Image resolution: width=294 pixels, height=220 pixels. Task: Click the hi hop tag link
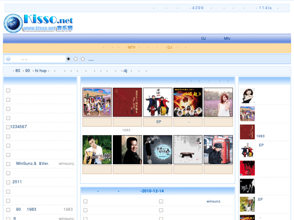pos(41,71)
